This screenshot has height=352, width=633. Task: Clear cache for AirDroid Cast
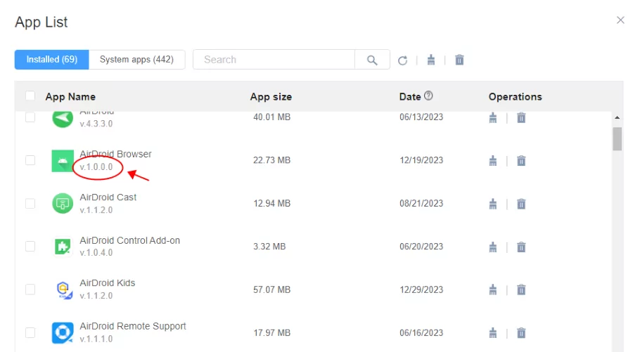(493, 204)
